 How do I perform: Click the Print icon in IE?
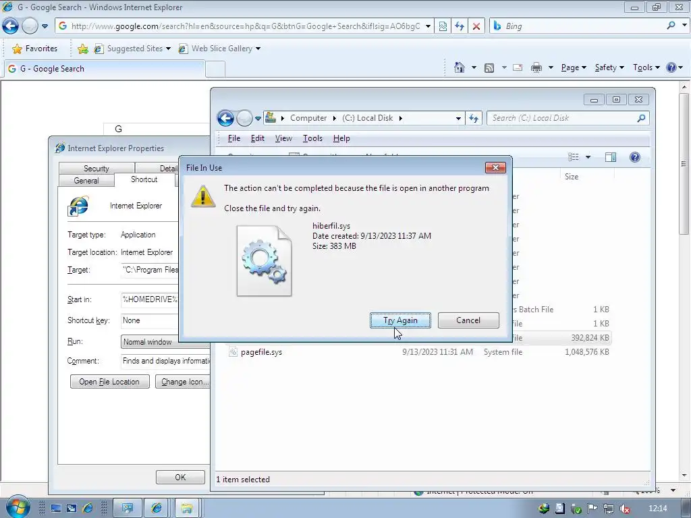pyautogui.click(x=536, y=67)
